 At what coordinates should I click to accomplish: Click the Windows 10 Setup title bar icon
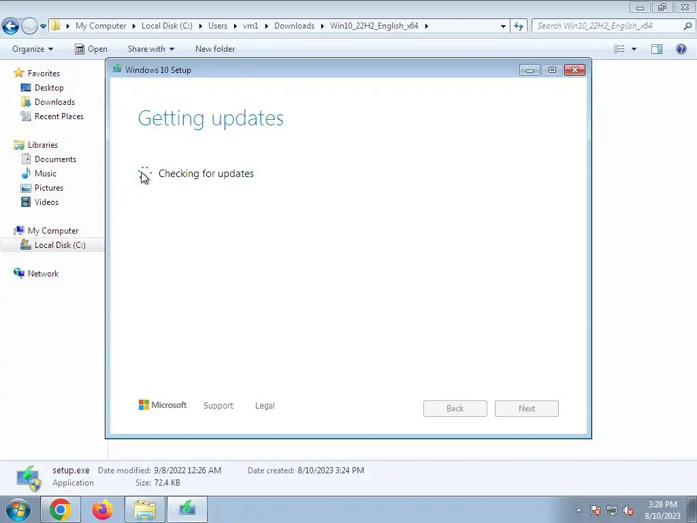pyautogui.click(x=117, y=69)
